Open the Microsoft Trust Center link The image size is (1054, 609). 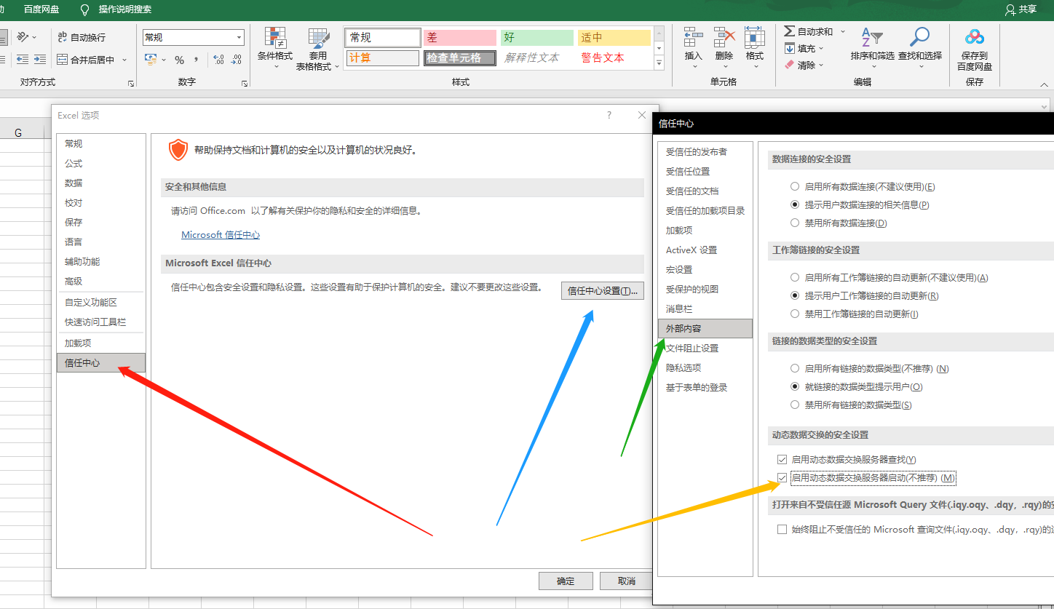click(220, 235)
